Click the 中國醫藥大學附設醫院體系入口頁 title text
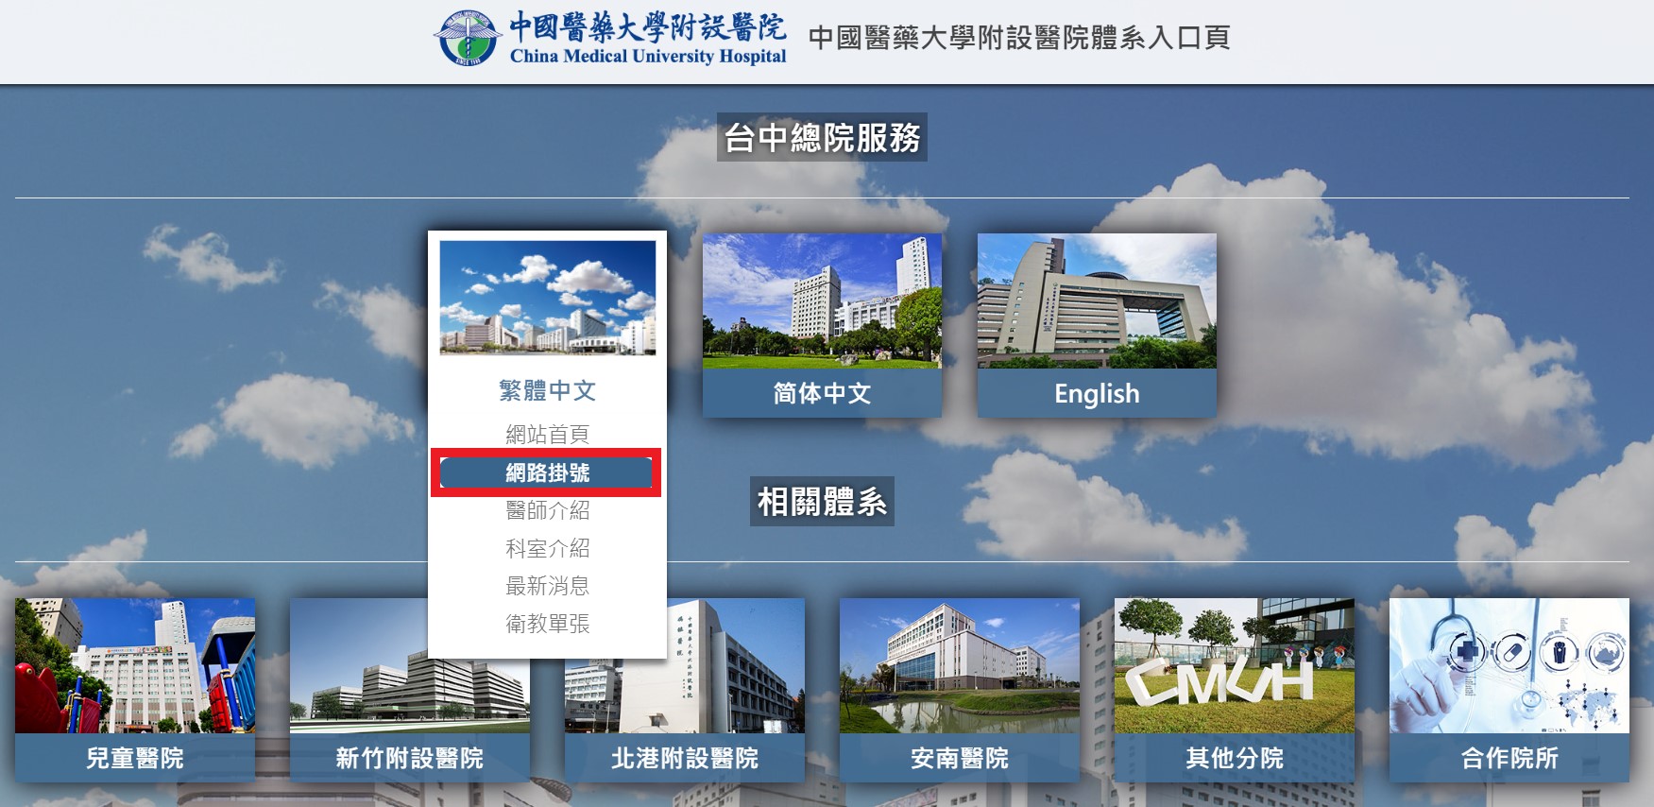1654x807 pixels. [1019, 38]
